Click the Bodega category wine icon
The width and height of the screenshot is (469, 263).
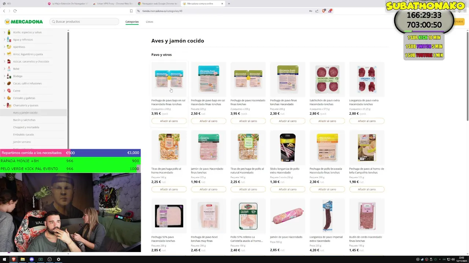[9, 76]
